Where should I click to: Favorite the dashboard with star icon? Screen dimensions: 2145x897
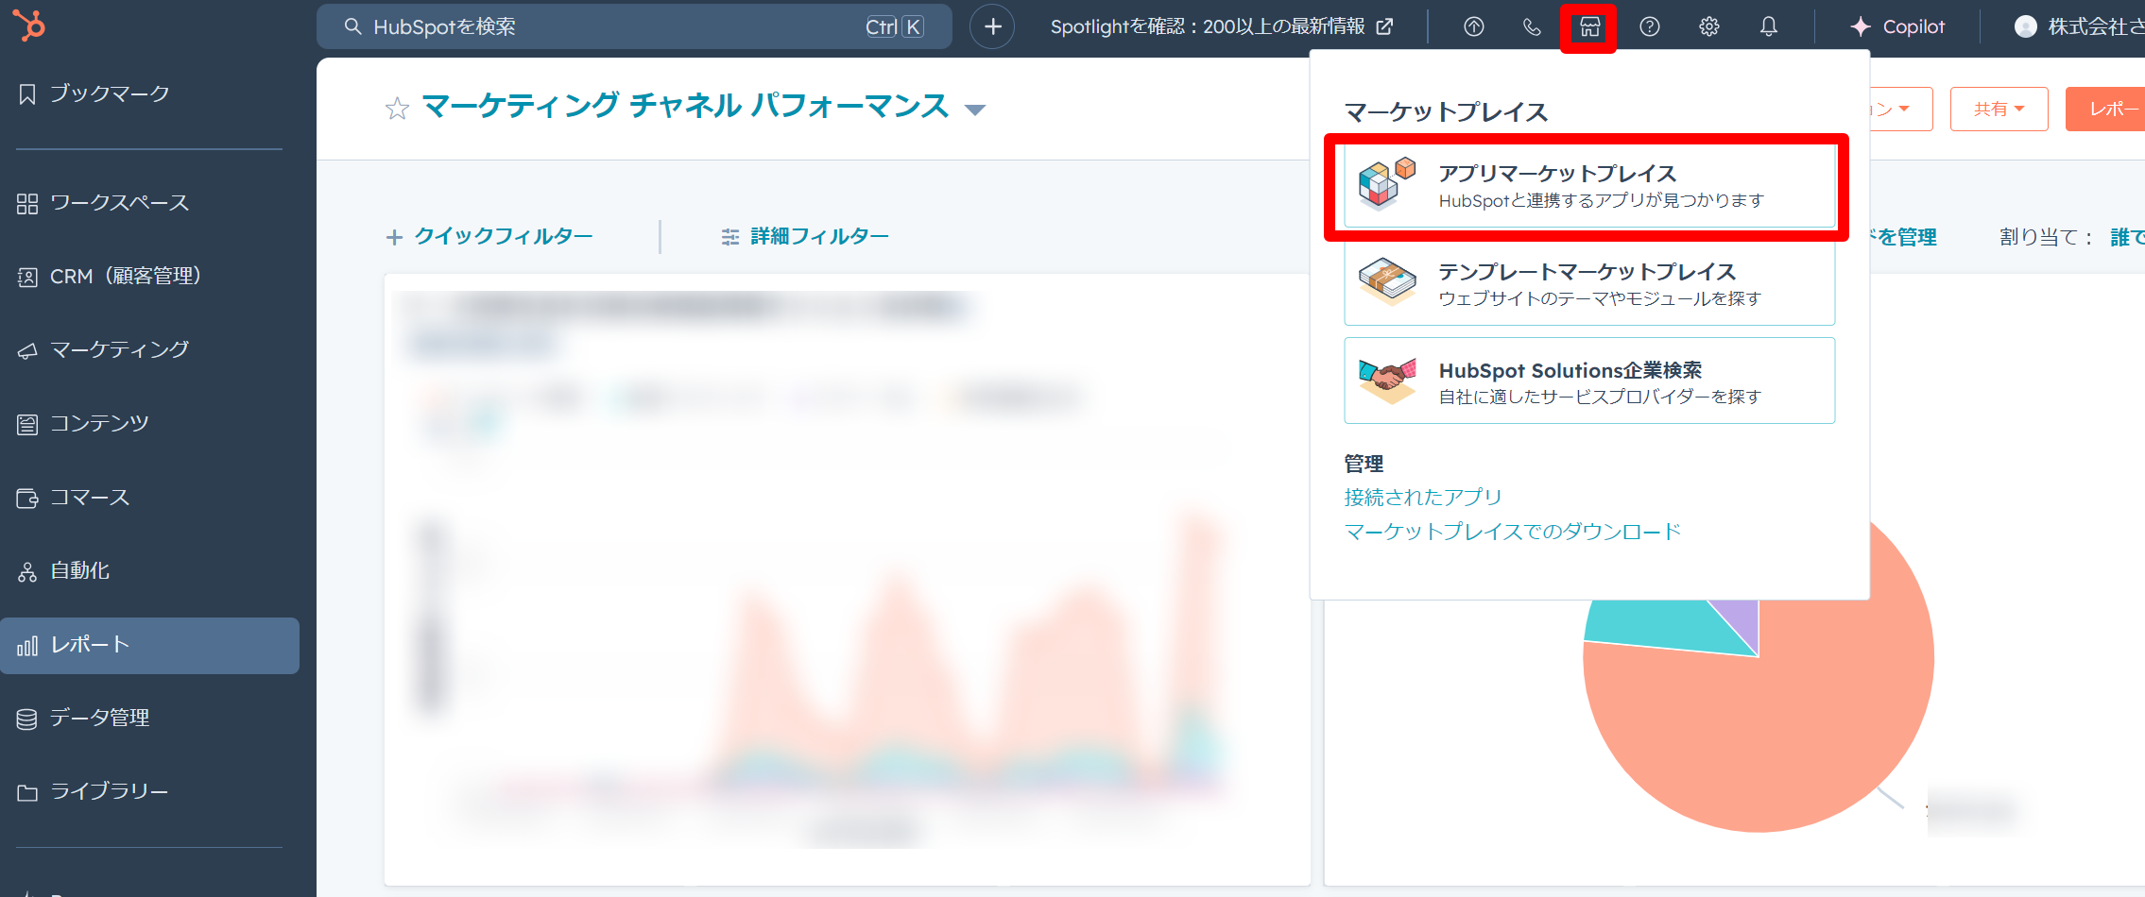pos(397,109)
